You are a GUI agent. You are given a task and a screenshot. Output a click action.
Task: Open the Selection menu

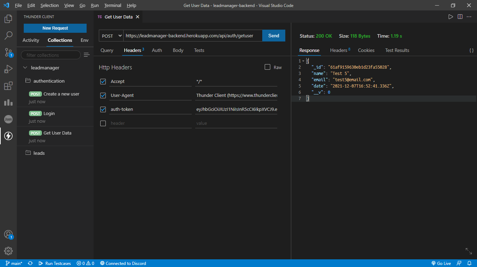tap(50, 6)
